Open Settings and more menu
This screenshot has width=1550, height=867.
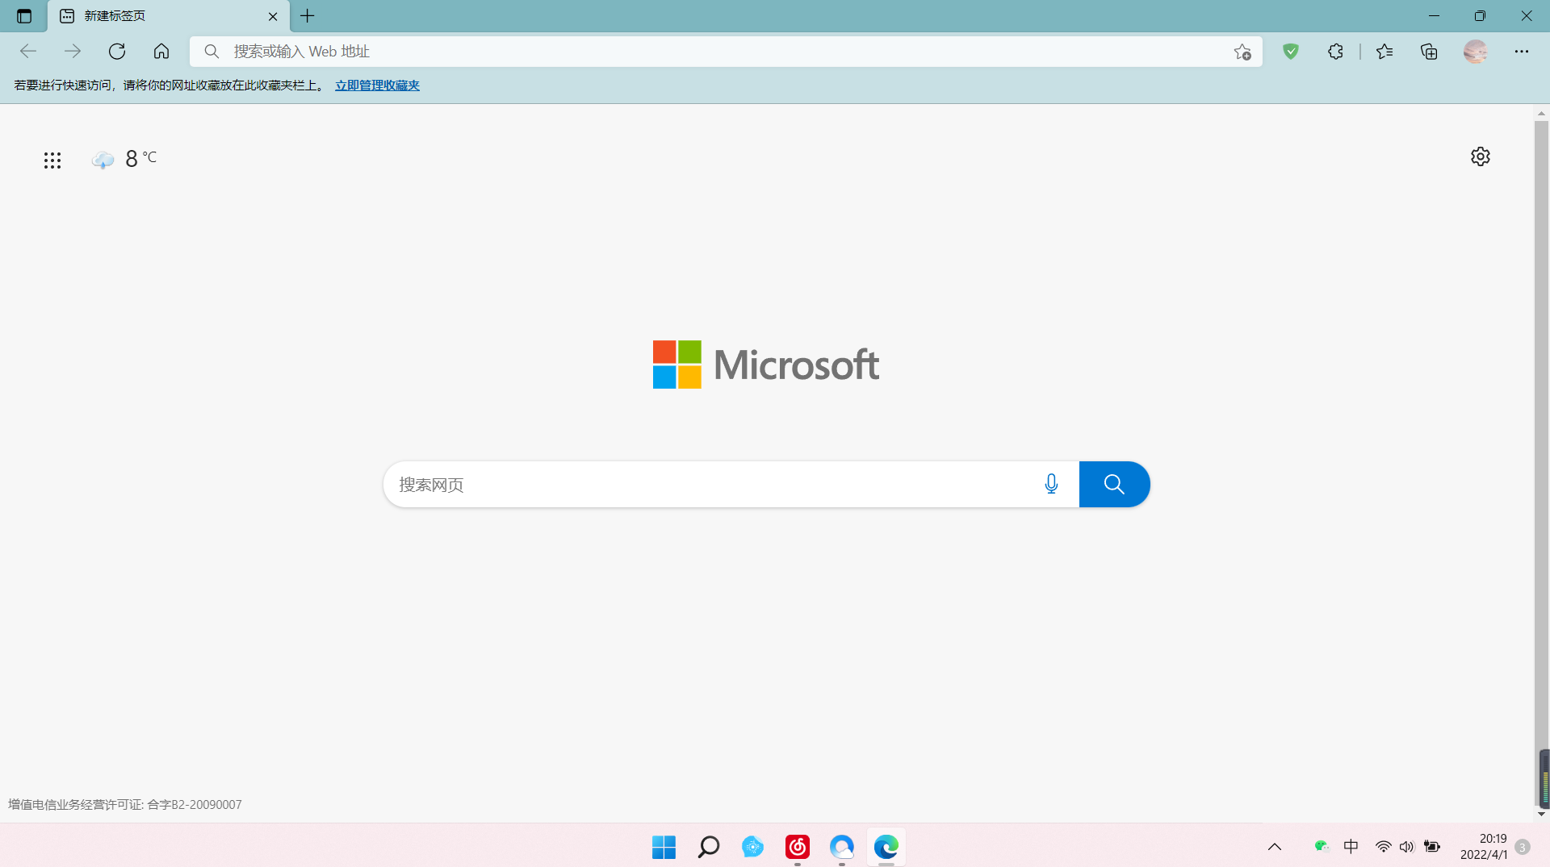tap(1522, 52)
